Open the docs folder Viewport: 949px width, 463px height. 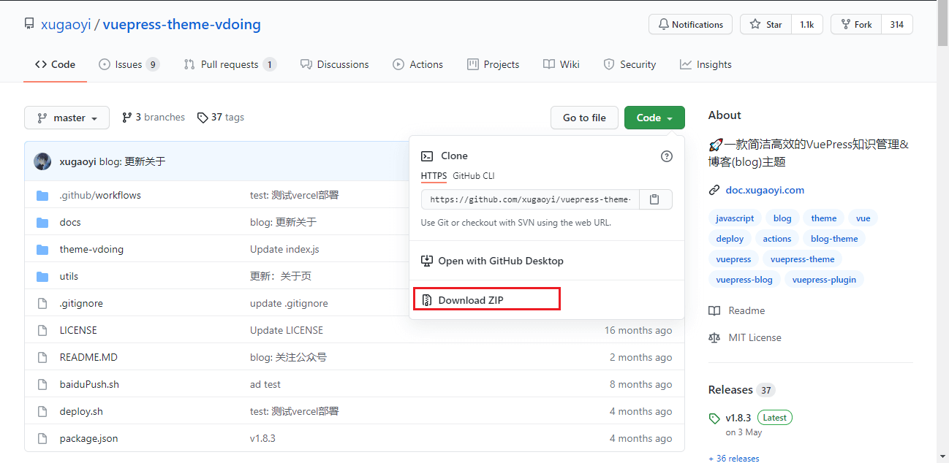[x=70, y=222]
